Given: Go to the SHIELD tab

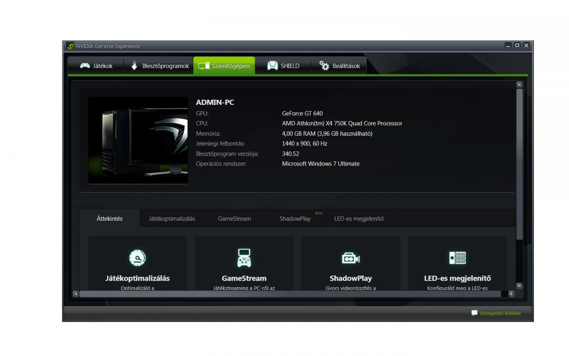Looking at the screenshot, I should click(x=283, y=66).
